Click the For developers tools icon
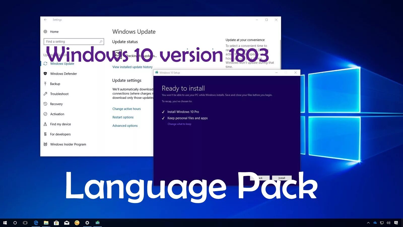 click(x=45, y=134)
